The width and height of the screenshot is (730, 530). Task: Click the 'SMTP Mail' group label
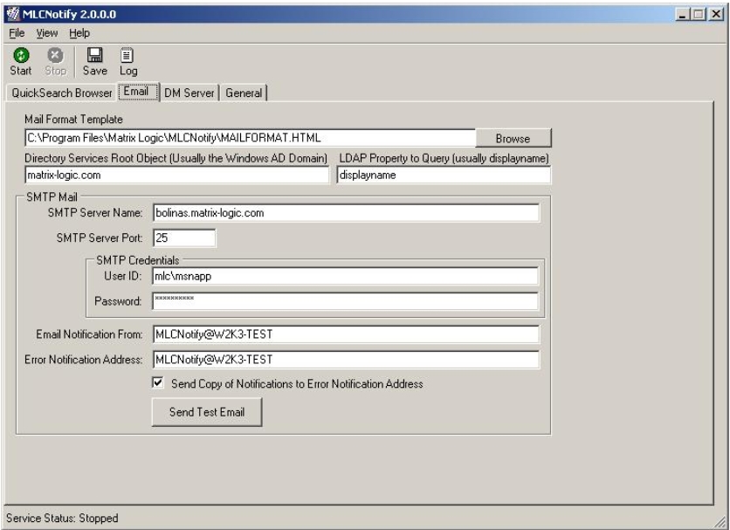[x=52, y=197]
